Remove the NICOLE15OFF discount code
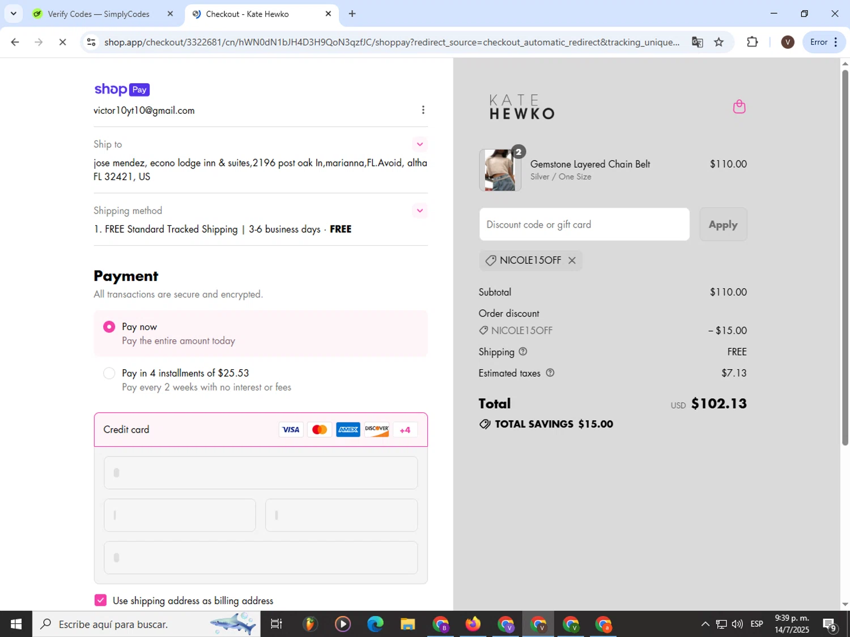 pyautogui.click(x=572, y=260)
